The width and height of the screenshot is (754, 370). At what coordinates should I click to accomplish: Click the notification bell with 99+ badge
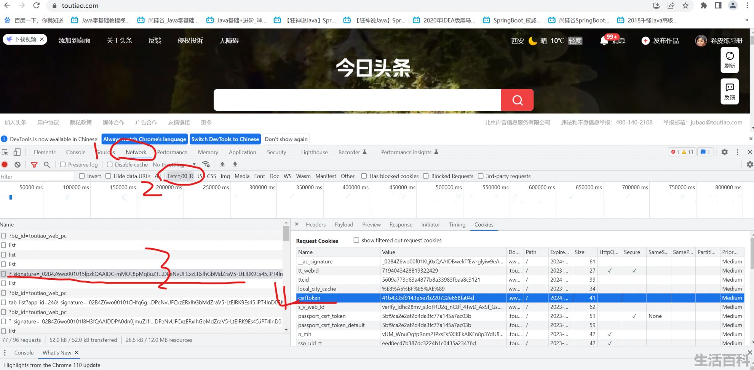[x=604, y=41]
